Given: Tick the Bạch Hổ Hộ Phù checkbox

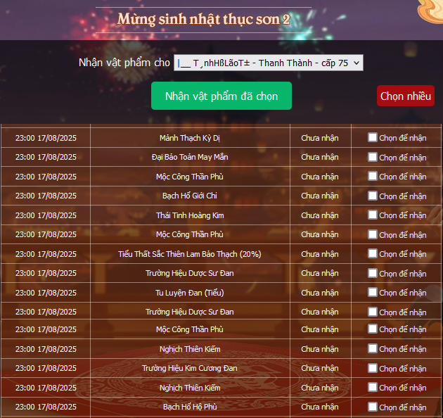Looking at the screenshot, I should 373,407.
